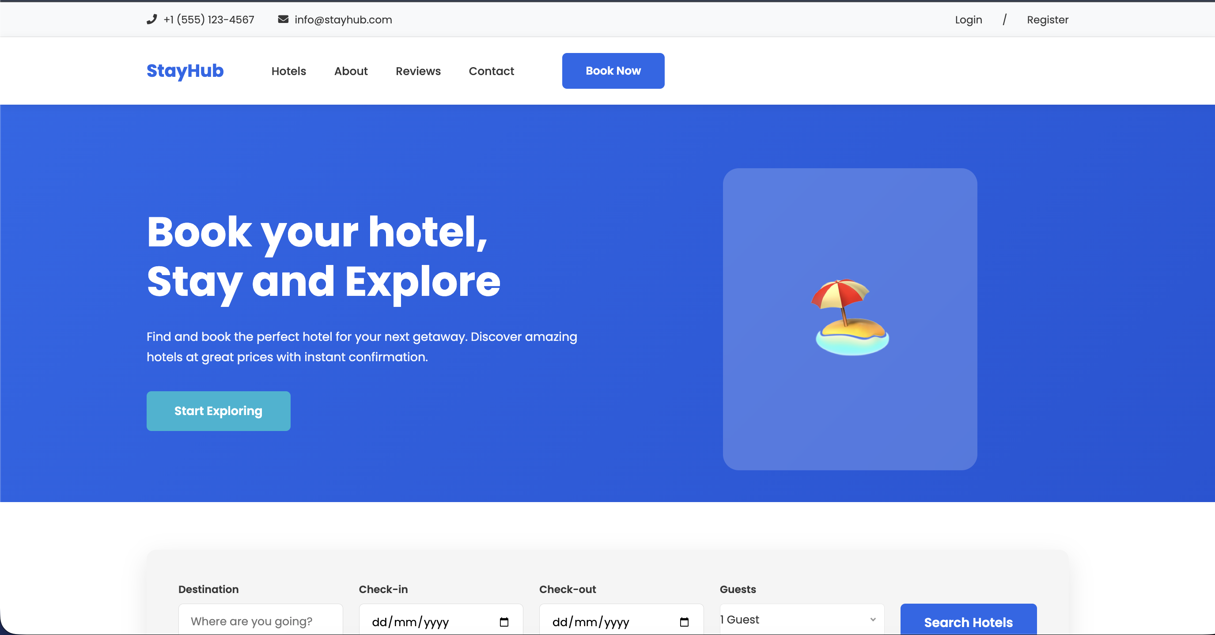Open the Check-out calendar picker icon
This screenshot has width=1215, height=635.
[x=684, y=622]
